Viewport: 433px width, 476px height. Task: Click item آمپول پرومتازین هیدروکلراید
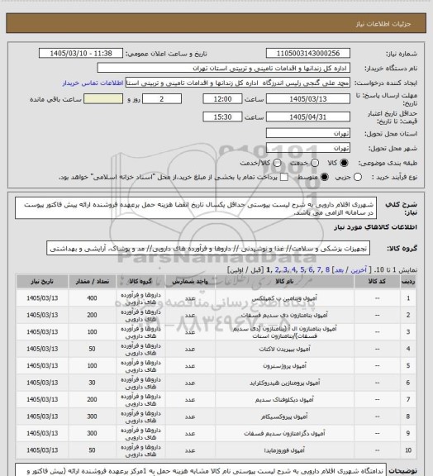284,383
